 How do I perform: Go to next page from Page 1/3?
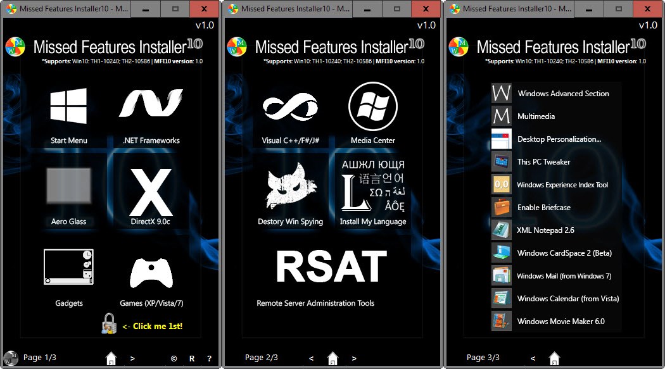pos(132,358)
